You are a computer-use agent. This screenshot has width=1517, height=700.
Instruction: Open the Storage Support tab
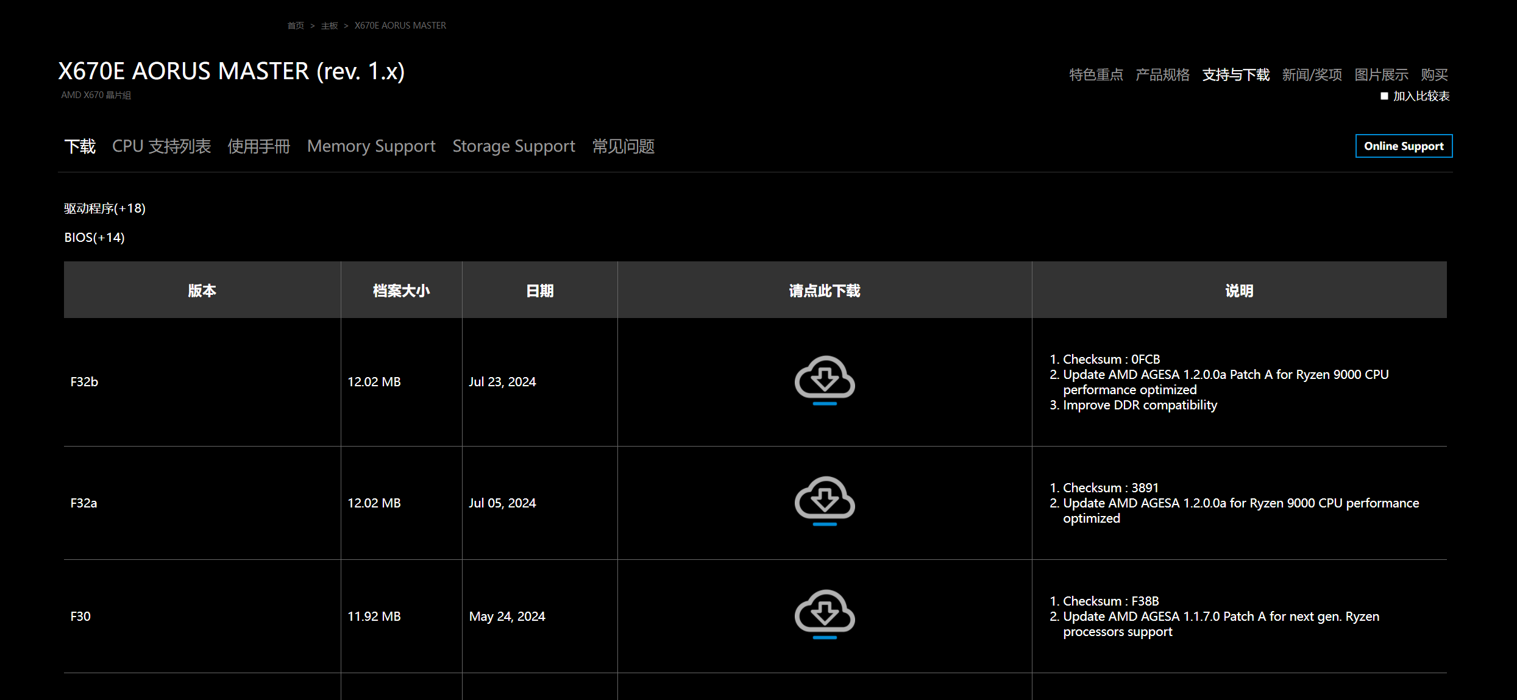514,146
